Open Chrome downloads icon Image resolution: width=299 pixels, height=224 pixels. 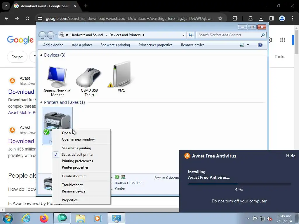[261, 18]
